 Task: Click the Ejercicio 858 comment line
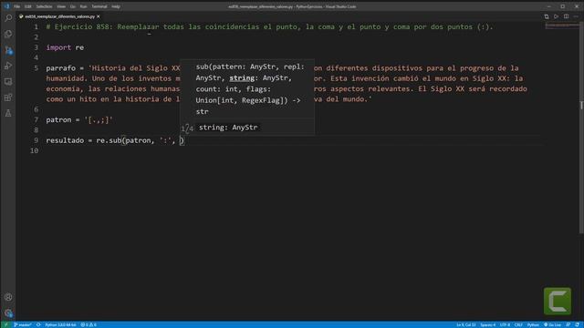pyautogui.click(x=269, y=26)
